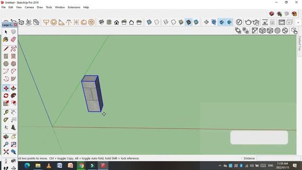Switch to Monochrome style
Viewport: 302px width, 170px height.
tap(196, 22)
